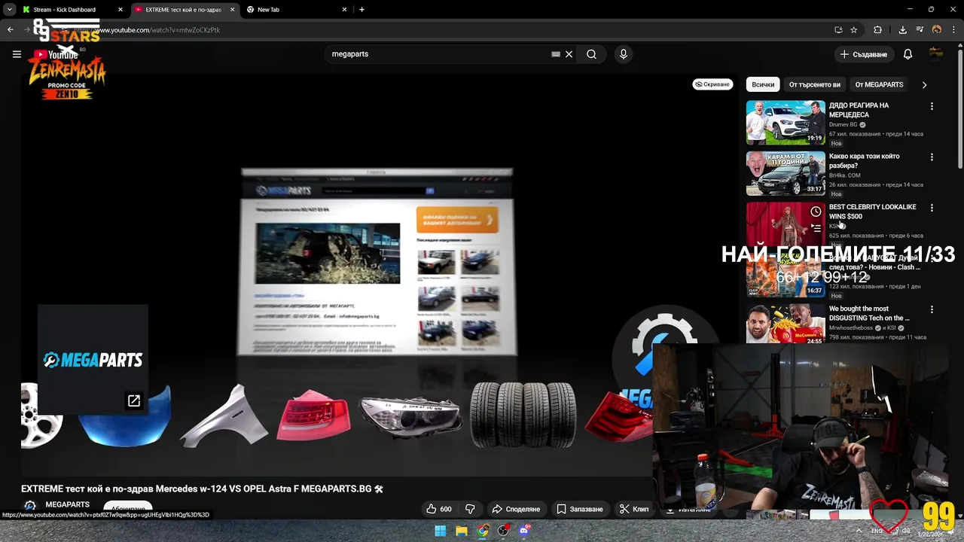Open the Drumev BG channel name
Viewport: 964px width, 542px height.
coord(843,124)
